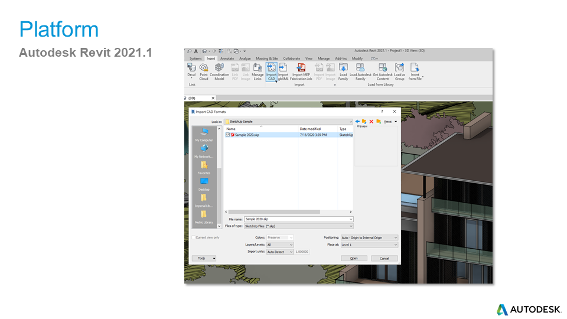
Task: Click the create new folder icon
Action: click(x=378, y=122)
